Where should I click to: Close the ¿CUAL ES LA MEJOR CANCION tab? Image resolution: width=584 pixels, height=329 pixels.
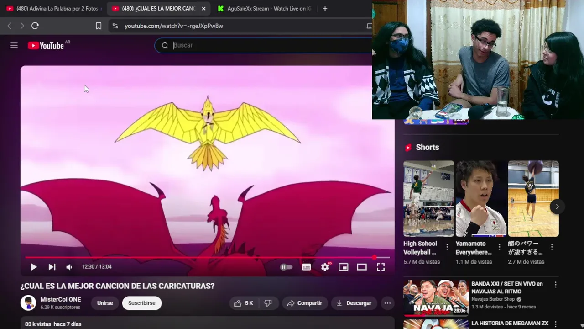[203, 9]
